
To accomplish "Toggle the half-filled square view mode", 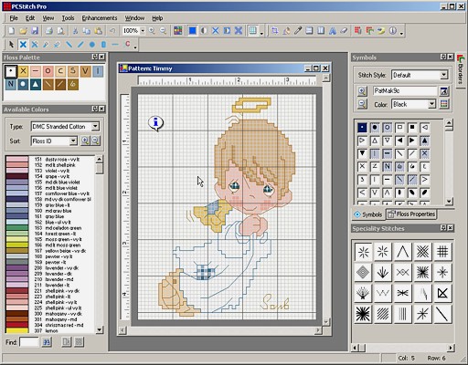I will (227, 31).
